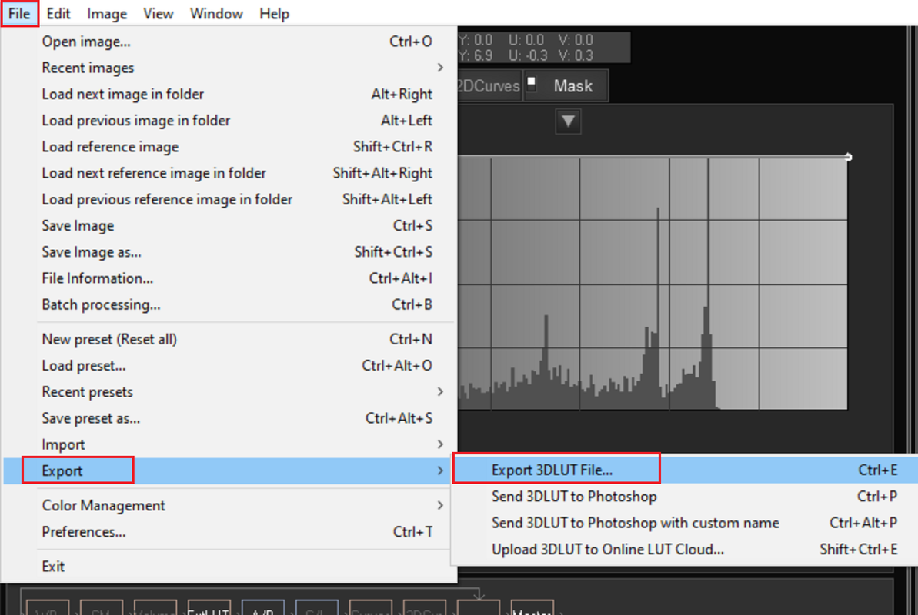
Task: Open the down-triangle dropdown above the histogram
Action: tap(568, 121)
